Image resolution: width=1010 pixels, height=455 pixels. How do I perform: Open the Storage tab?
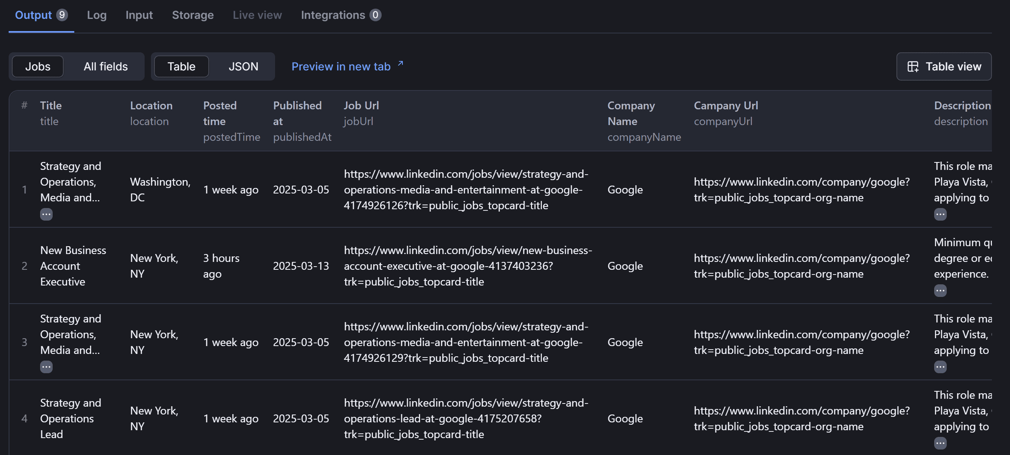[x=193, y=15]
